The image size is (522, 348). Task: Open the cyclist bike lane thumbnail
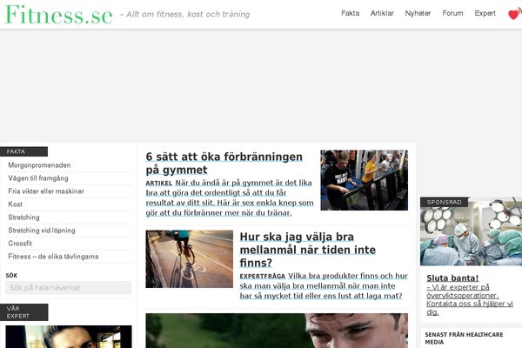click(x=189, y=258)
